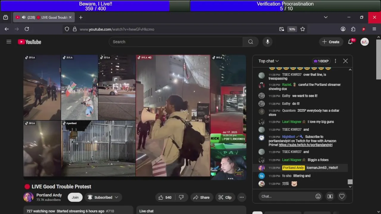Create a Clip of the stream
This screenshot has height=214, width=381.
click(x=225, y=197)
